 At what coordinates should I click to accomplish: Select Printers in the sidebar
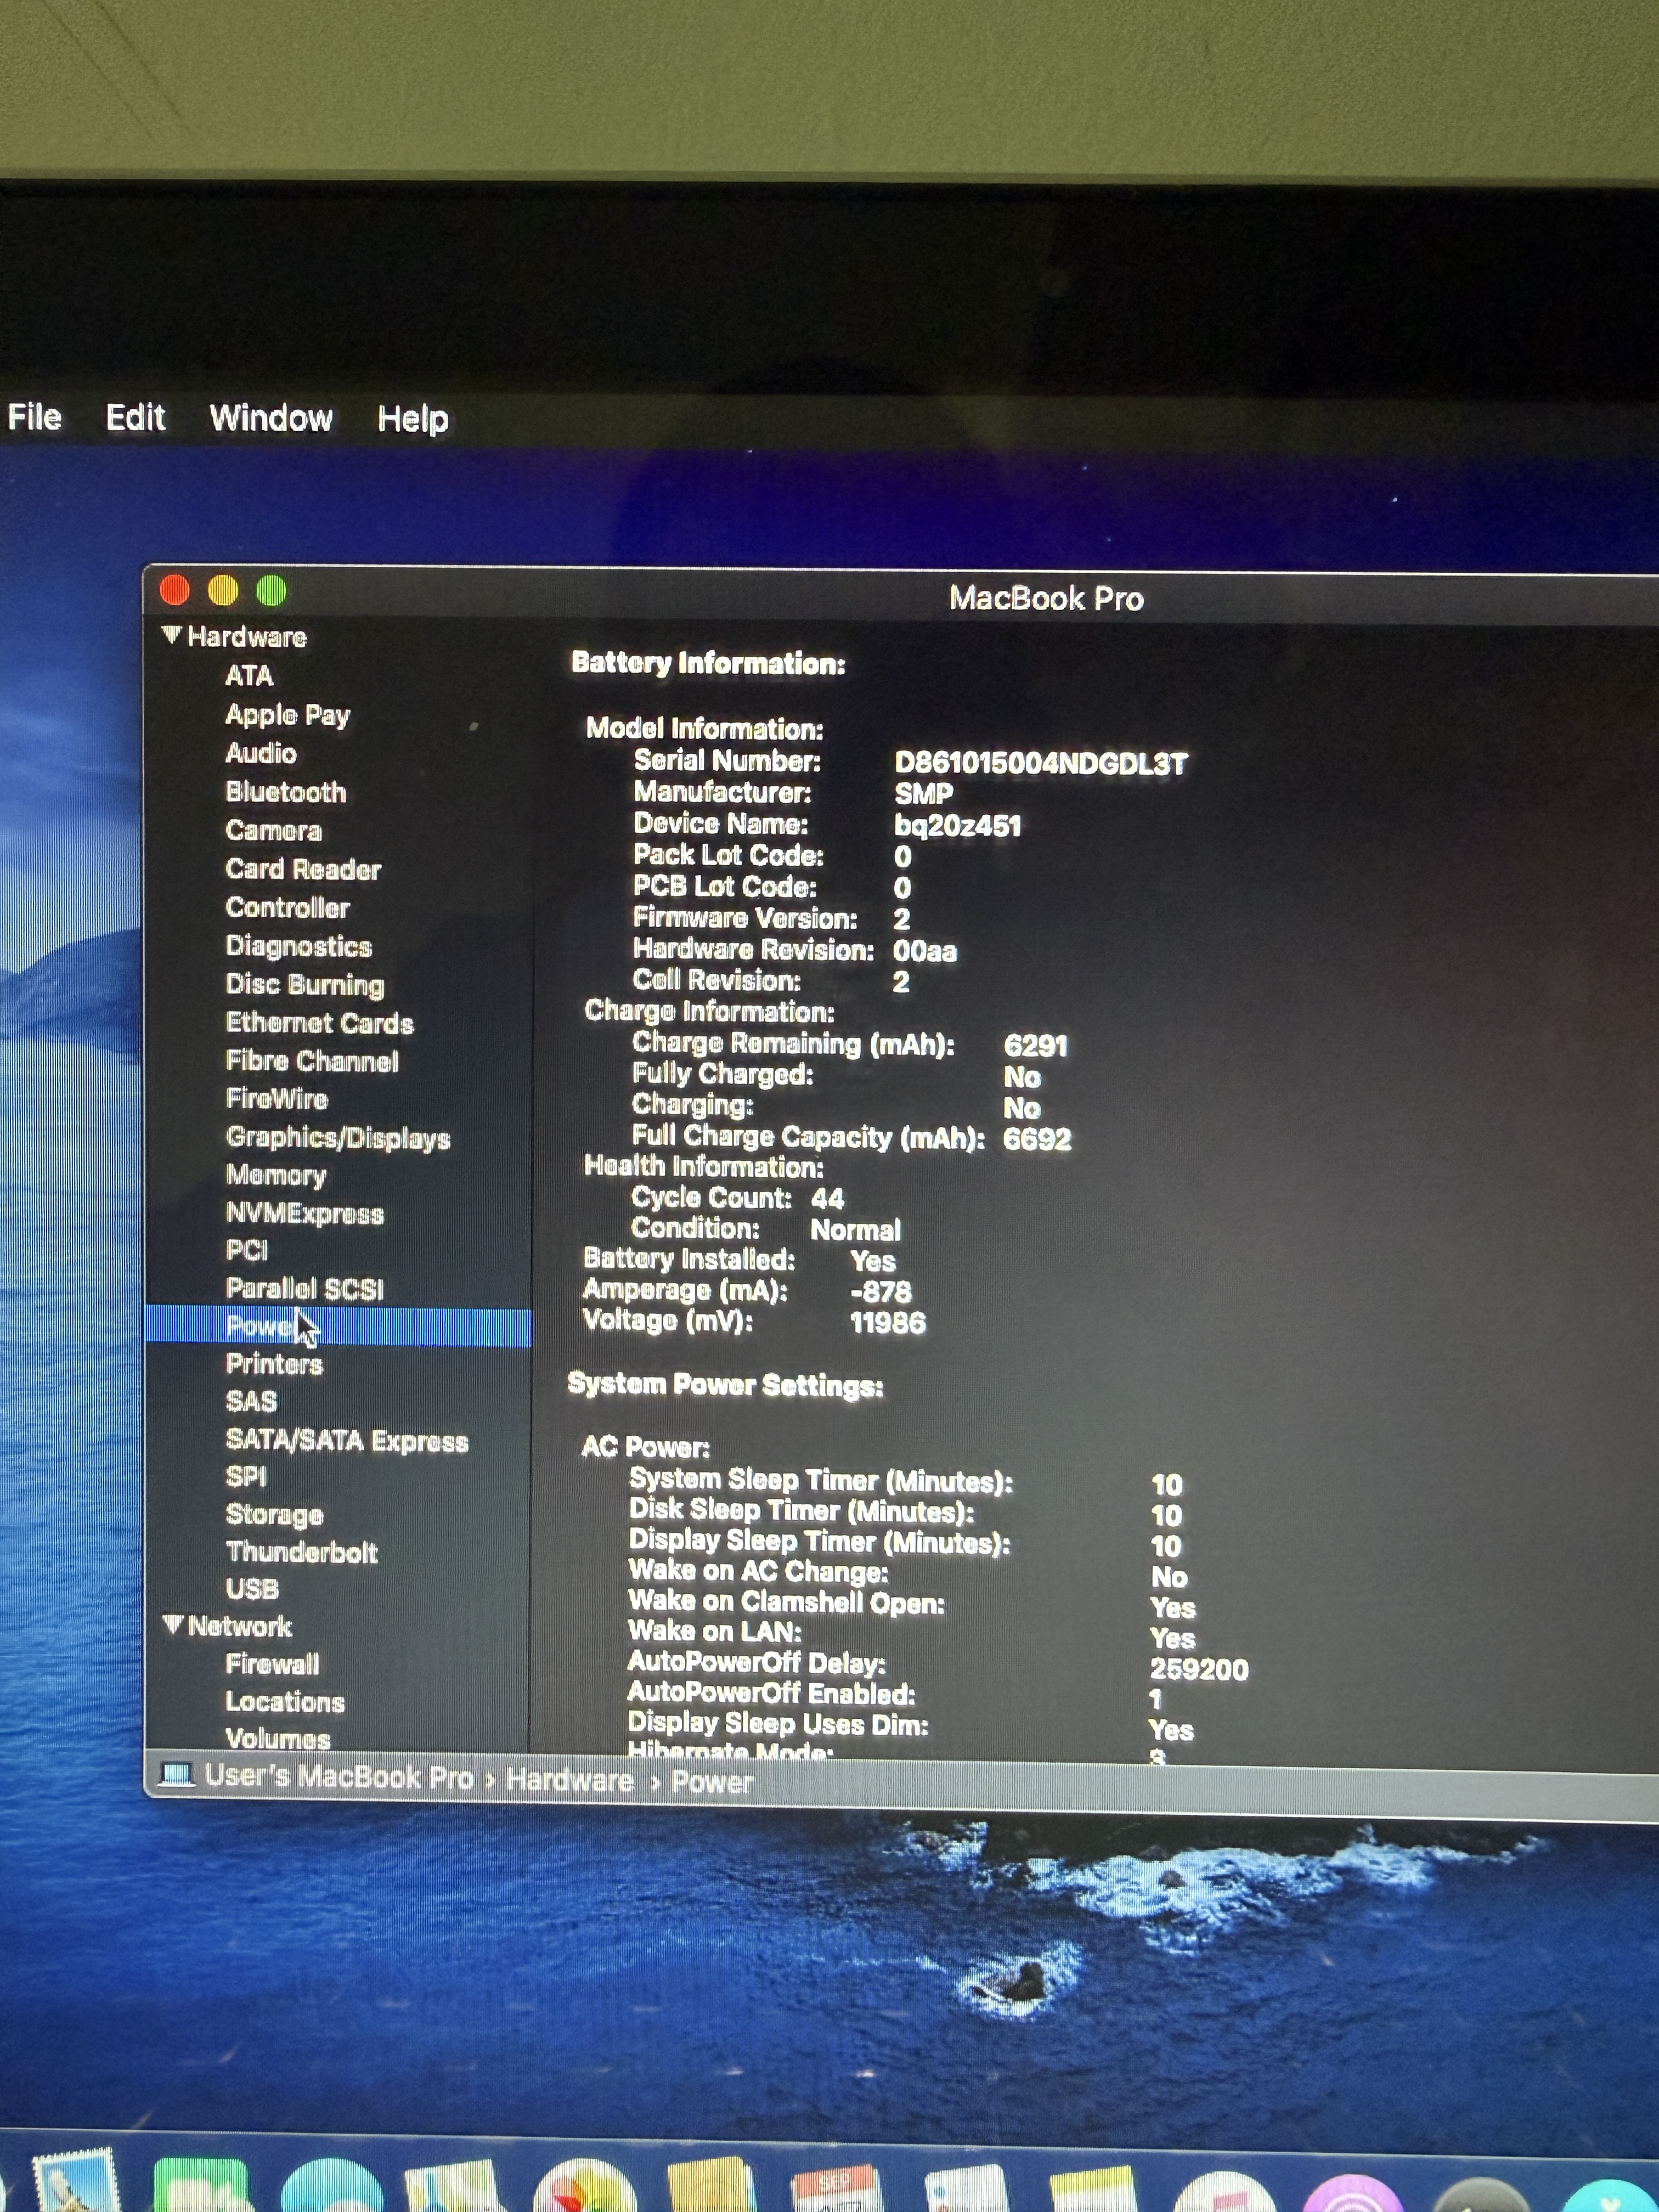point(274,1364)
